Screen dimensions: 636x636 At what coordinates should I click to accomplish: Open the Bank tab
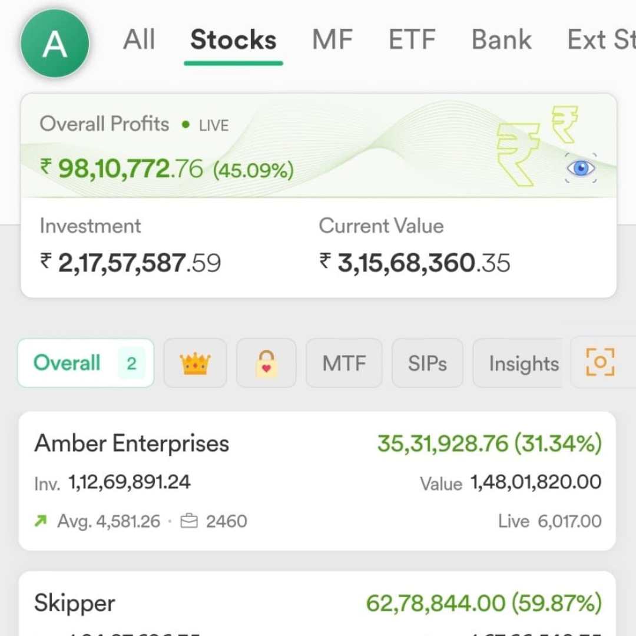pyautogui.click(x=501, y=40)
